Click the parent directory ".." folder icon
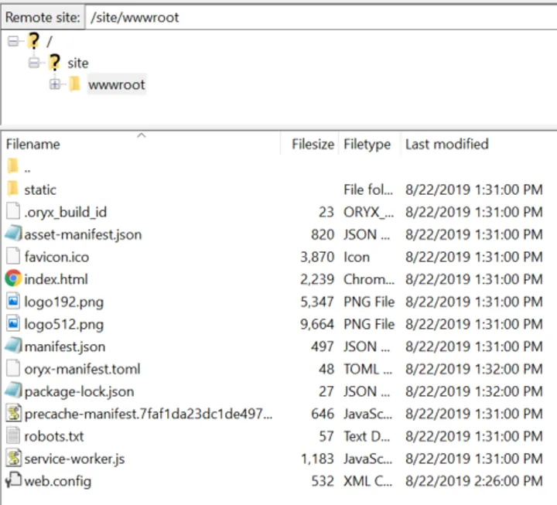 (x=13, y=165)
